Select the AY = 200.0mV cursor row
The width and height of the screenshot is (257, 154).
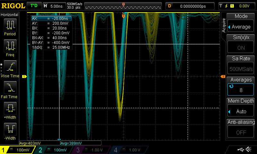tap(51, 23)
